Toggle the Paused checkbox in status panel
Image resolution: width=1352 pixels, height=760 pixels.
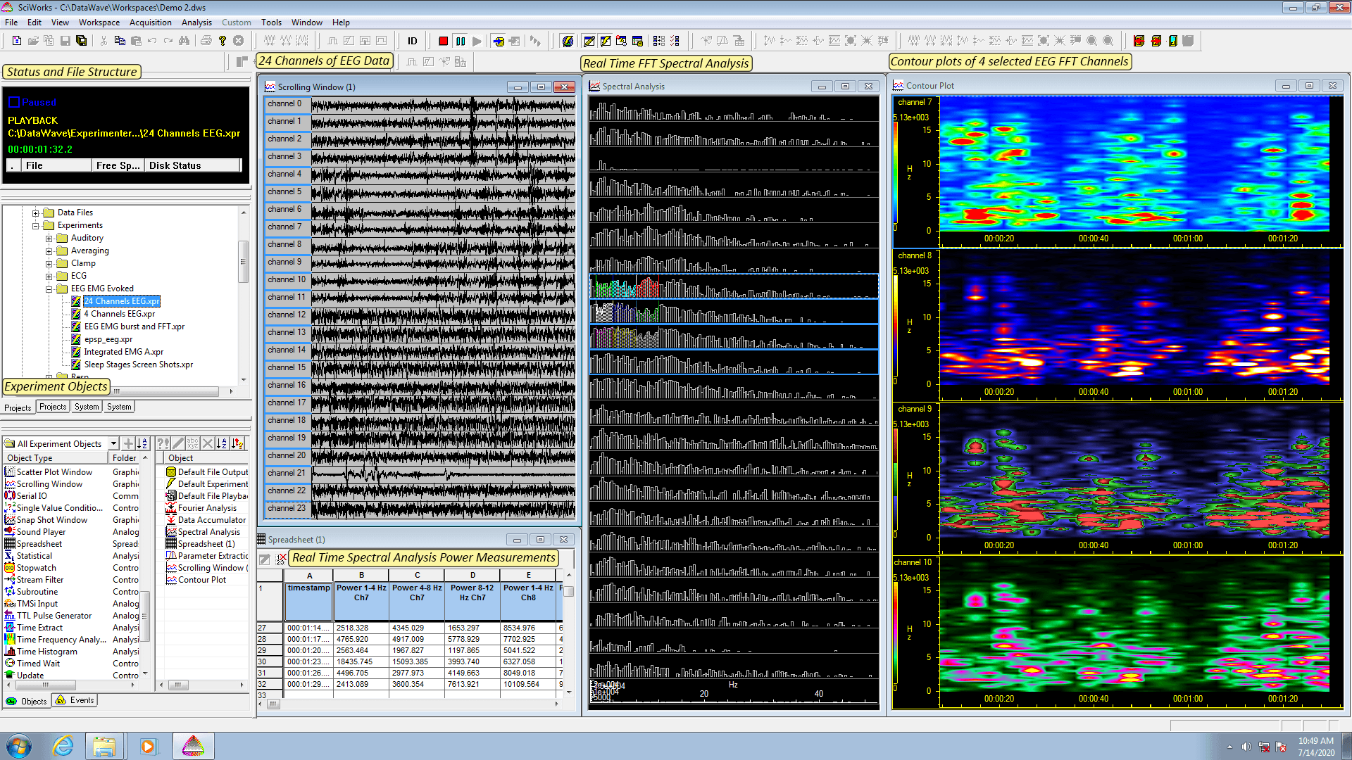coord(13,102)
